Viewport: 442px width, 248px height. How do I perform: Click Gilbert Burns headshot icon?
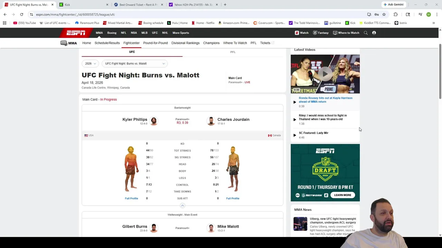click(154, 228)
